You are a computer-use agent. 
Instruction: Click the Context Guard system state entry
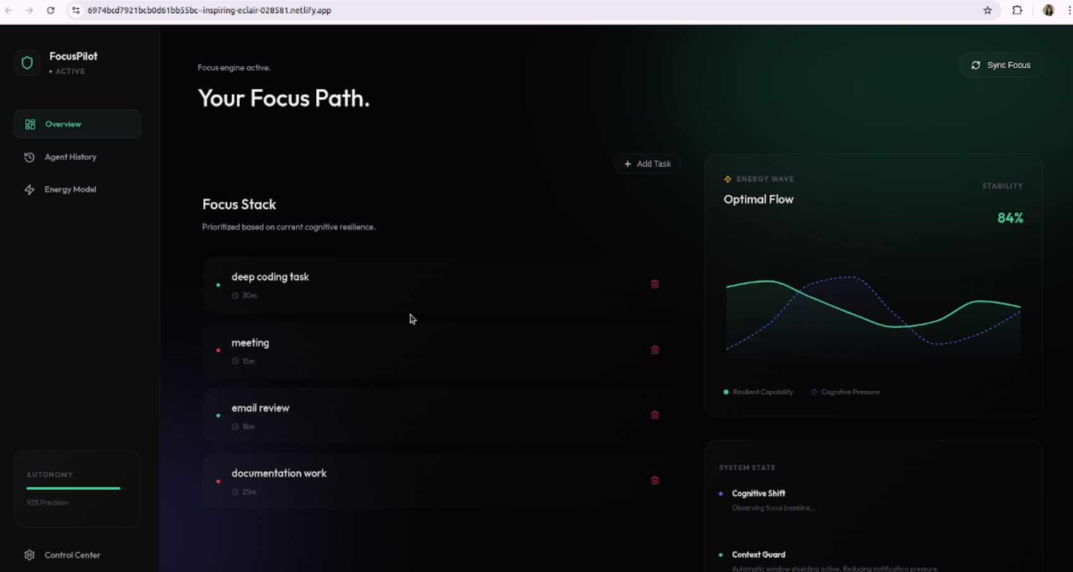[828, 561]
